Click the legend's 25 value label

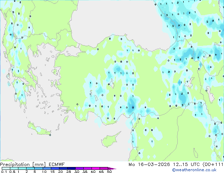(x=68, y=172)
